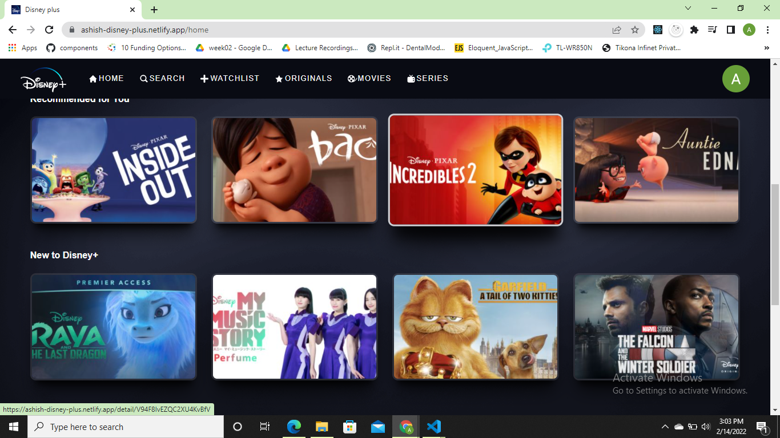This screenshot has width=780, height=438.
Task: Click the share page icon in address bar
Action: coord(617,30)
